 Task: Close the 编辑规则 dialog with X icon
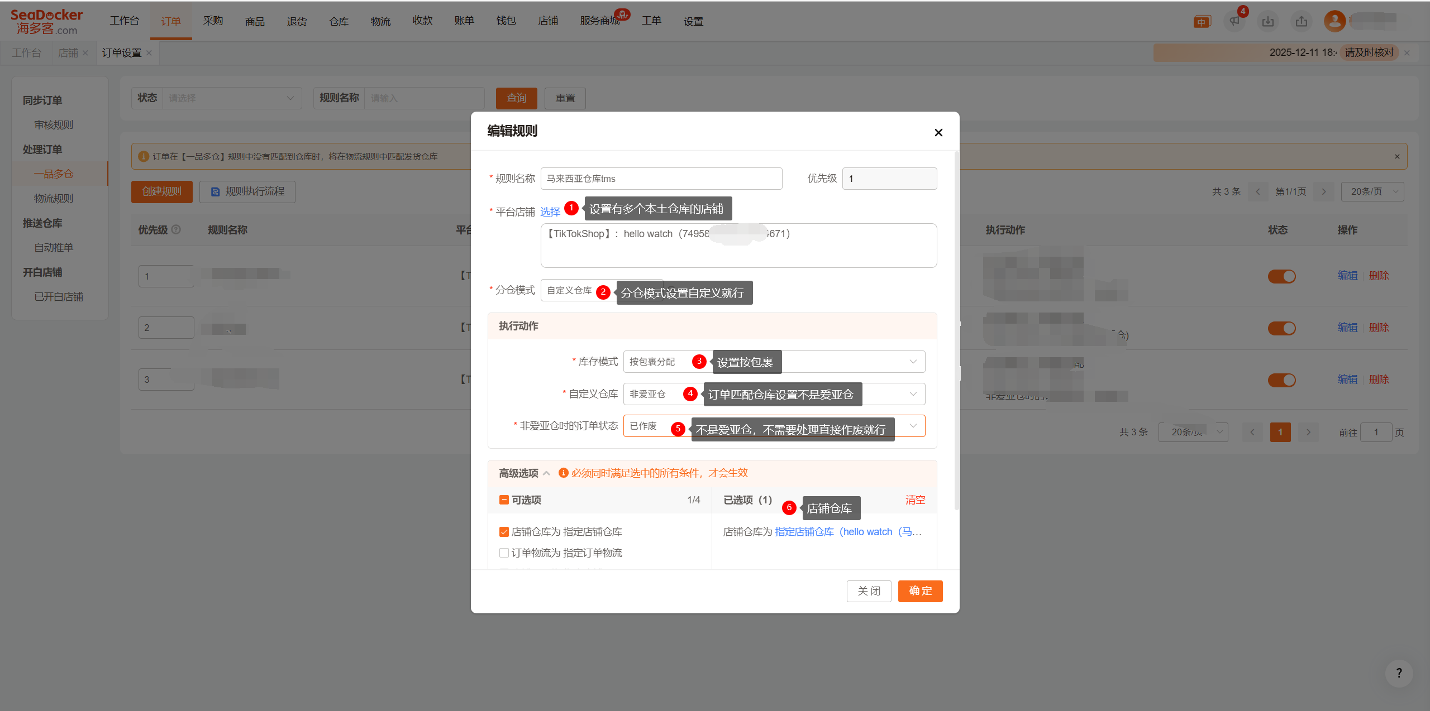[938, 132]
